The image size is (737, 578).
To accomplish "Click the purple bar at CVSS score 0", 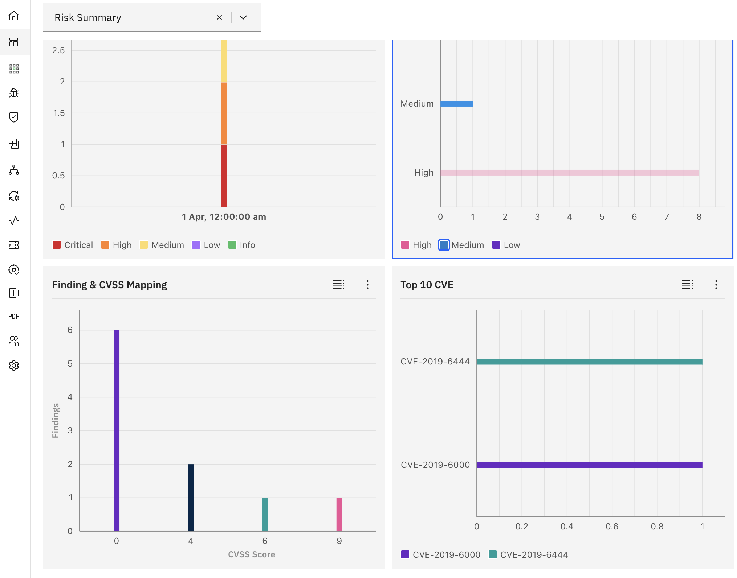I will pos(117,430).
